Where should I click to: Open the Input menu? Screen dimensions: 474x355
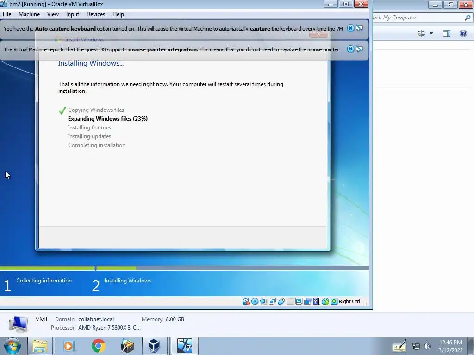73,14
